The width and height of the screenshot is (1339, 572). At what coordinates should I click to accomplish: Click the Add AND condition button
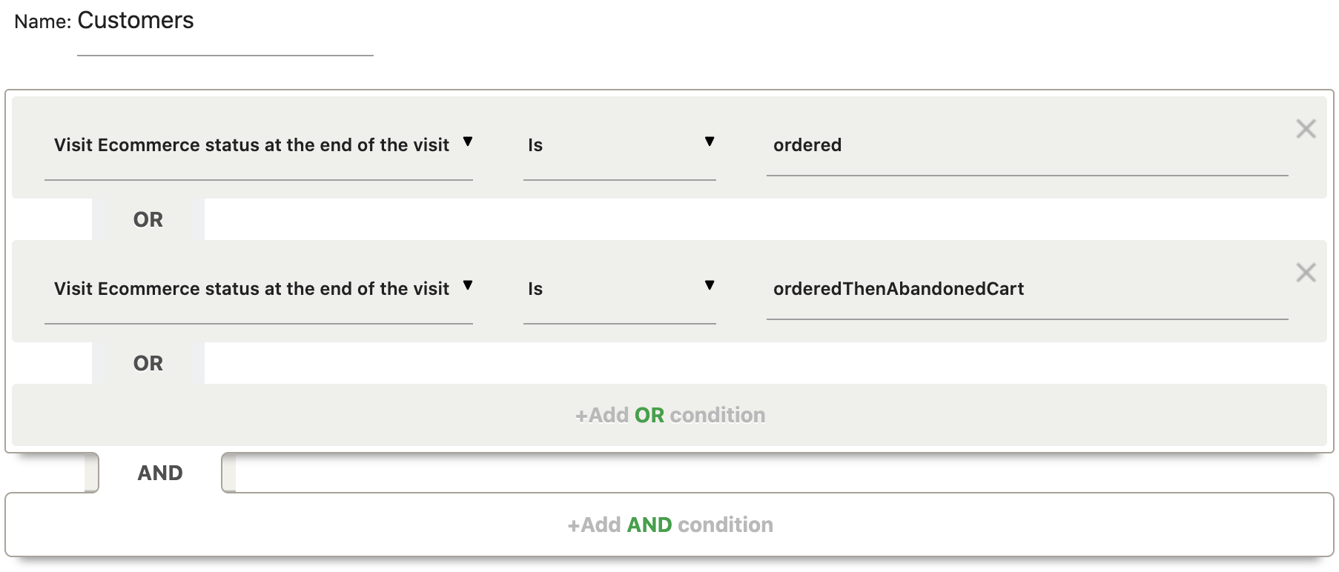pos(669,525)
